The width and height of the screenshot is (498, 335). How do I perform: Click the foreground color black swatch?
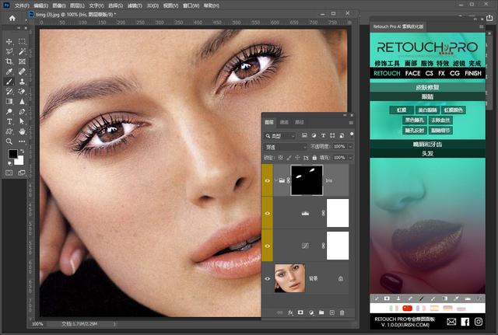coord(13,154)
